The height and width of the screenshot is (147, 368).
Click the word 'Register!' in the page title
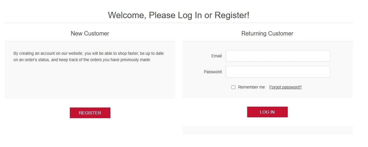pos(232,15)
